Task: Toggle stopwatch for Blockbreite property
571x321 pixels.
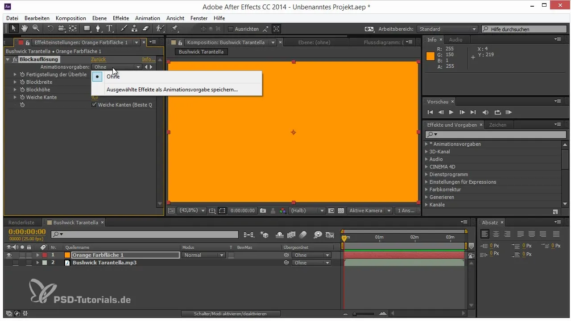Action: tap(22, 82)
